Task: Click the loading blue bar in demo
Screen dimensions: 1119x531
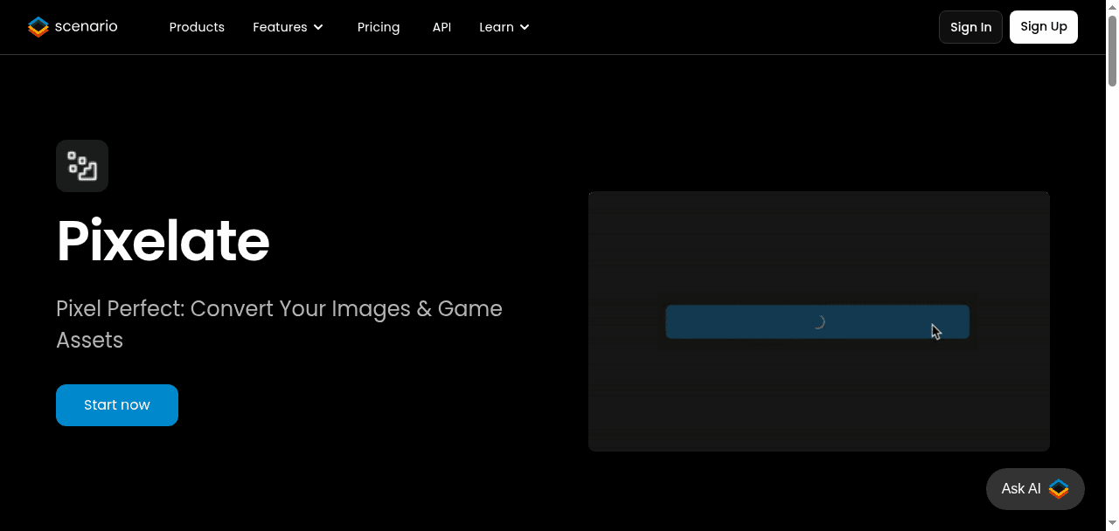Action: [x=817, y=321]
